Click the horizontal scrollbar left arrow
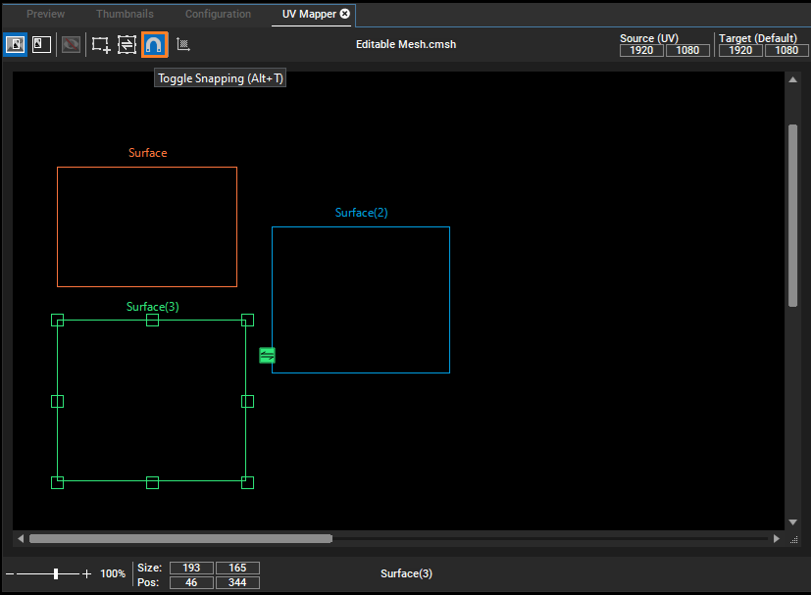This screenshot has height=595, width=811. 21,539
